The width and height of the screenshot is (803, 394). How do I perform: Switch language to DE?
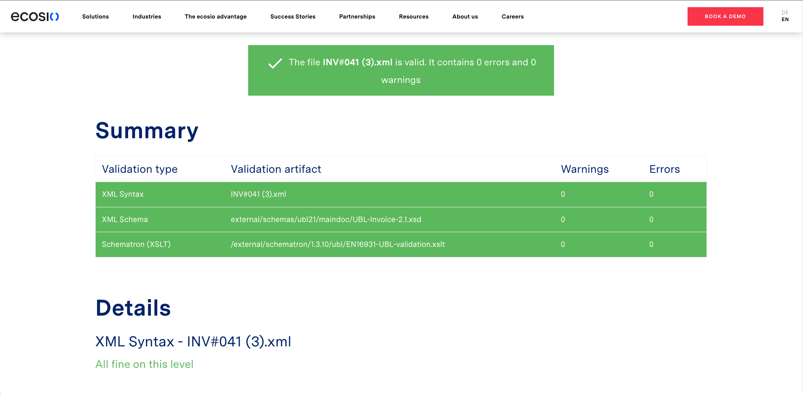pos(785,13)
